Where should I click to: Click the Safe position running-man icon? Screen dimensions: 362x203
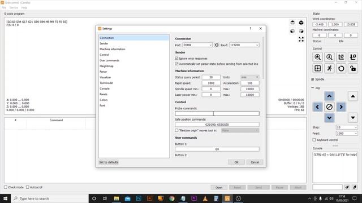pos(329,68)
